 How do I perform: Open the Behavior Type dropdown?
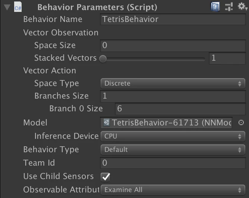click(x=173, y=150)
